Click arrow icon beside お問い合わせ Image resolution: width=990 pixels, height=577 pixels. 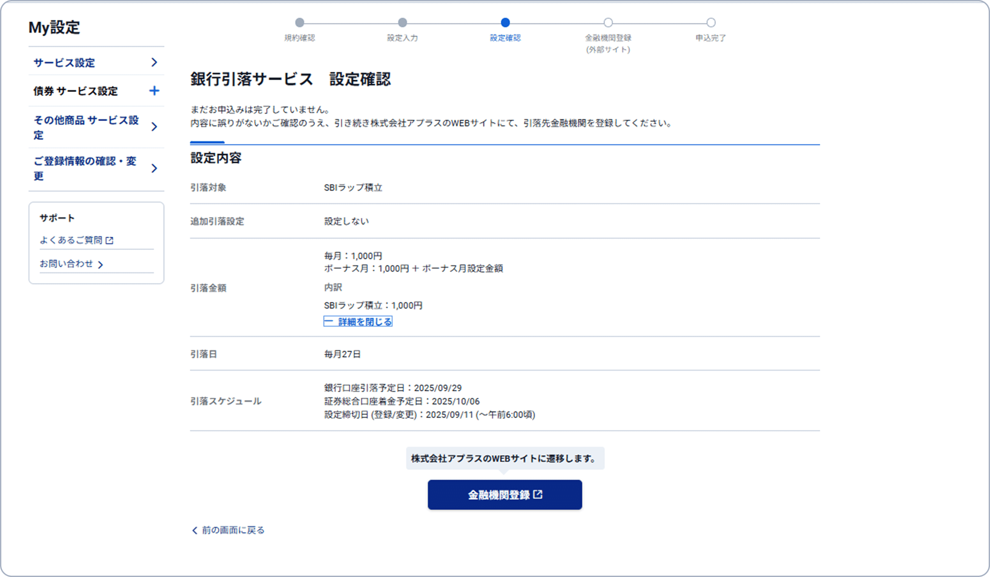click(101, 265)
